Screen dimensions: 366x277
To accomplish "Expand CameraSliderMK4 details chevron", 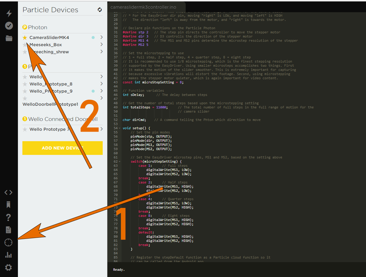I will [102, 37].
